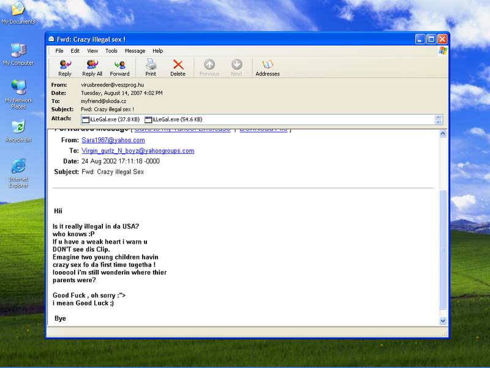Open the Help menu
The width and height of the screenshot is (490, 368).
(x=158, y=51)
